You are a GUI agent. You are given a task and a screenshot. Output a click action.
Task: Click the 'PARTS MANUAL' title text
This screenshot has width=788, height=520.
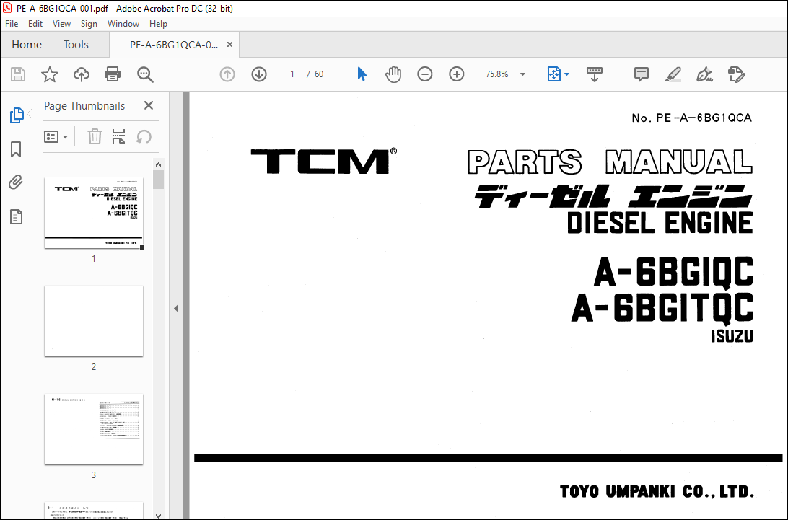[x=610, y=162]
